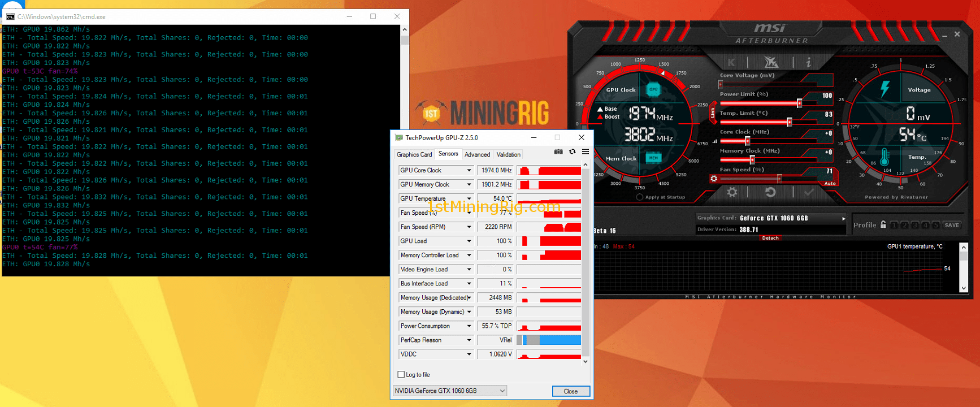Refresh GPU-Z sensors

572,151
